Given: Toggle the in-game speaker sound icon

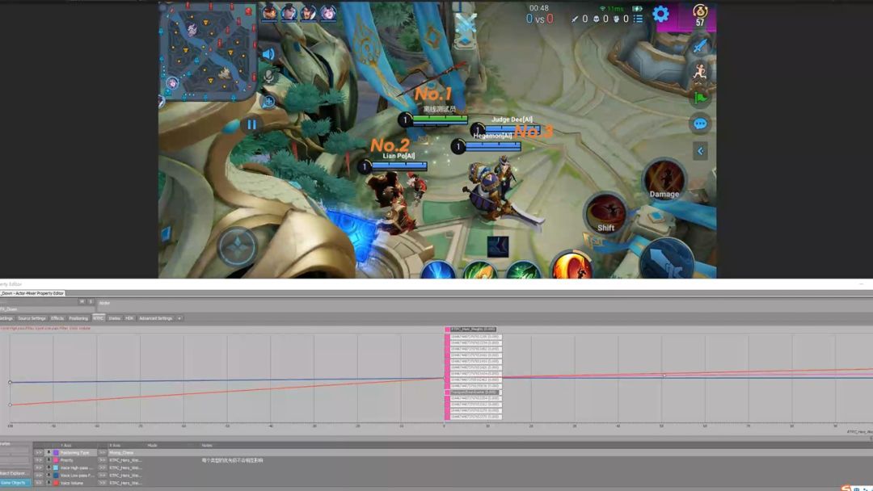Looking at the screenshot, I should [268, 53].
